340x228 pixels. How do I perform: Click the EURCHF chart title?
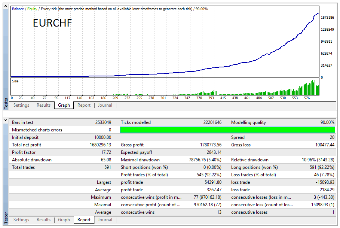tap(52, 23)
